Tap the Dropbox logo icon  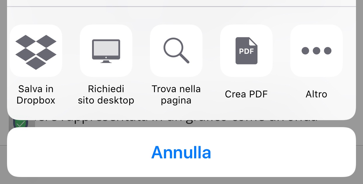tap(36, 52)
